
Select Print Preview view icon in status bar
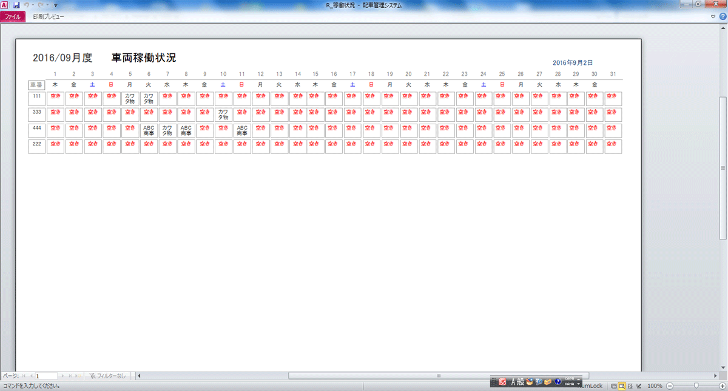(622, 386)
